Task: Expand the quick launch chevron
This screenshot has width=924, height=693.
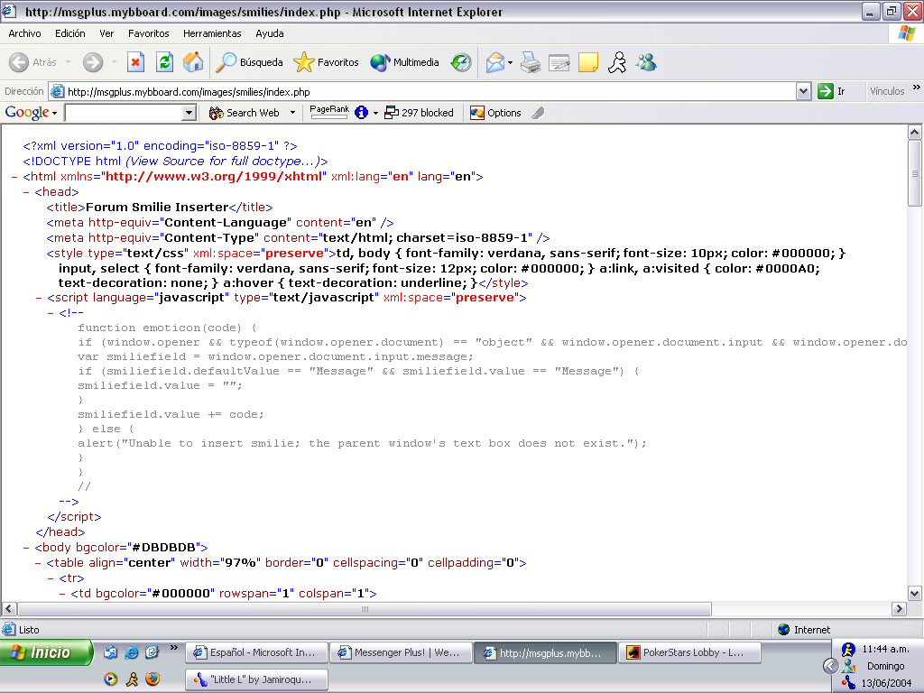Action: [x=174, y=648]
